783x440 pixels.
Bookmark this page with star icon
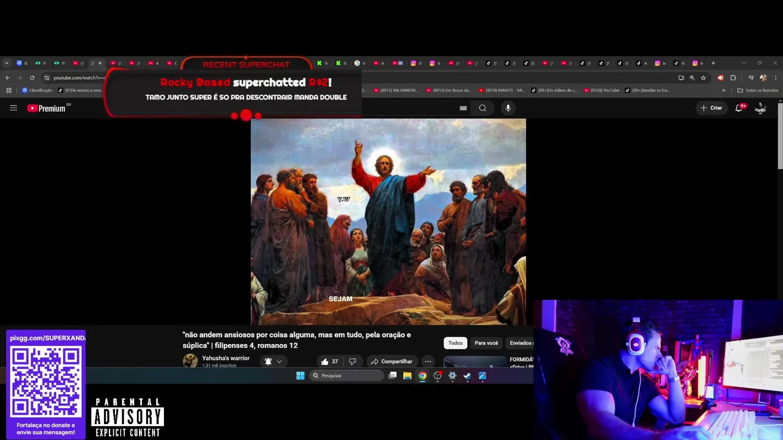[x=703, y=78]
